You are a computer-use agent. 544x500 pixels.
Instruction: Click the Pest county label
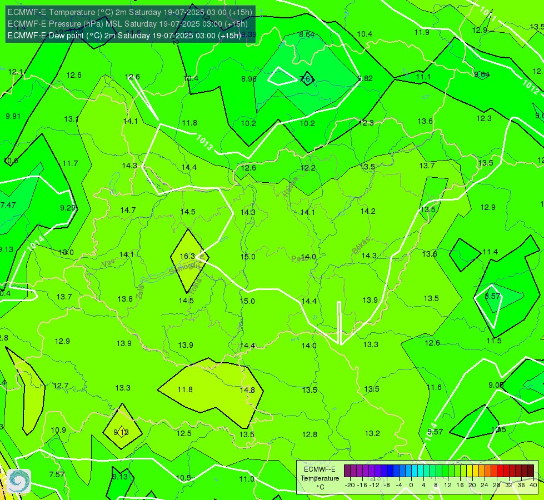[298, 258]
